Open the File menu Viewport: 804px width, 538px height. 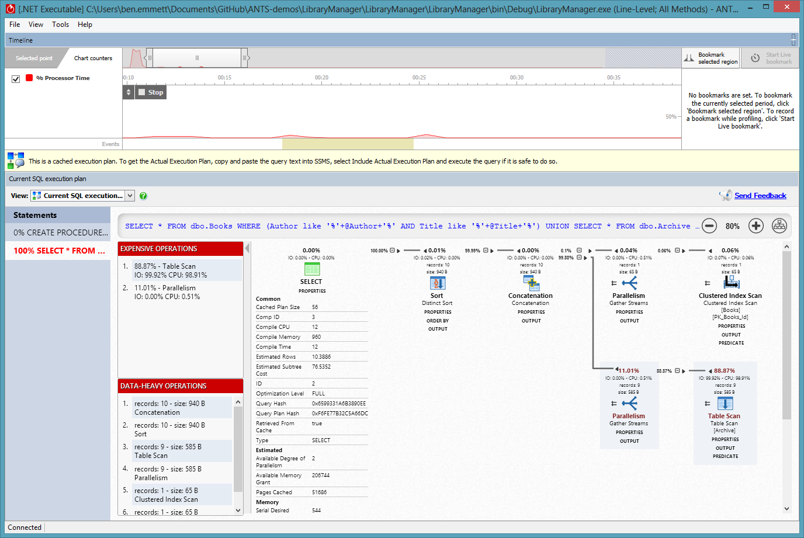click(15, 25)
